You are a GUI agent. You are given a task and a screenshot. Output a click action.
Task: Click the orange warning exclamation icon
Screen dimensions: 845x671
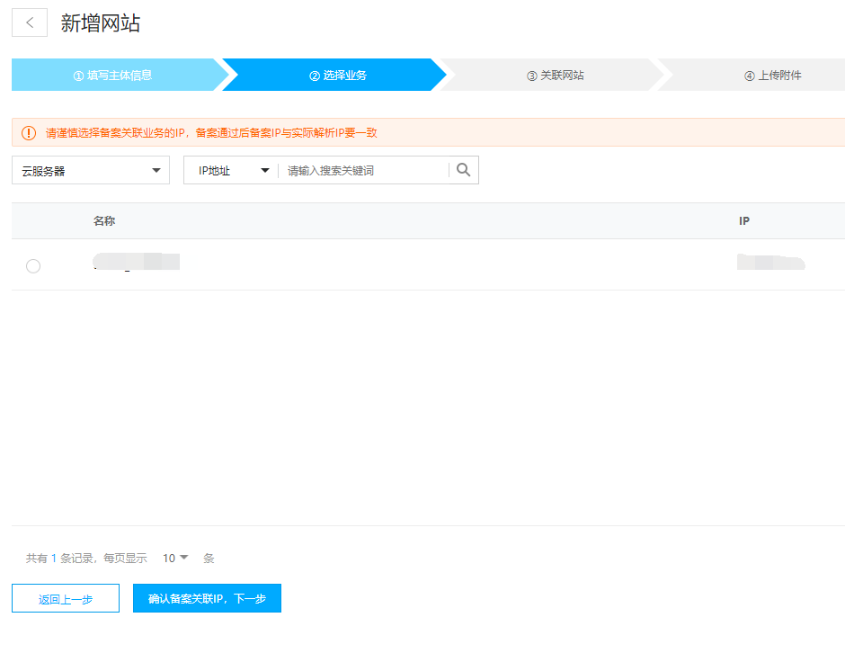(29, 133)
